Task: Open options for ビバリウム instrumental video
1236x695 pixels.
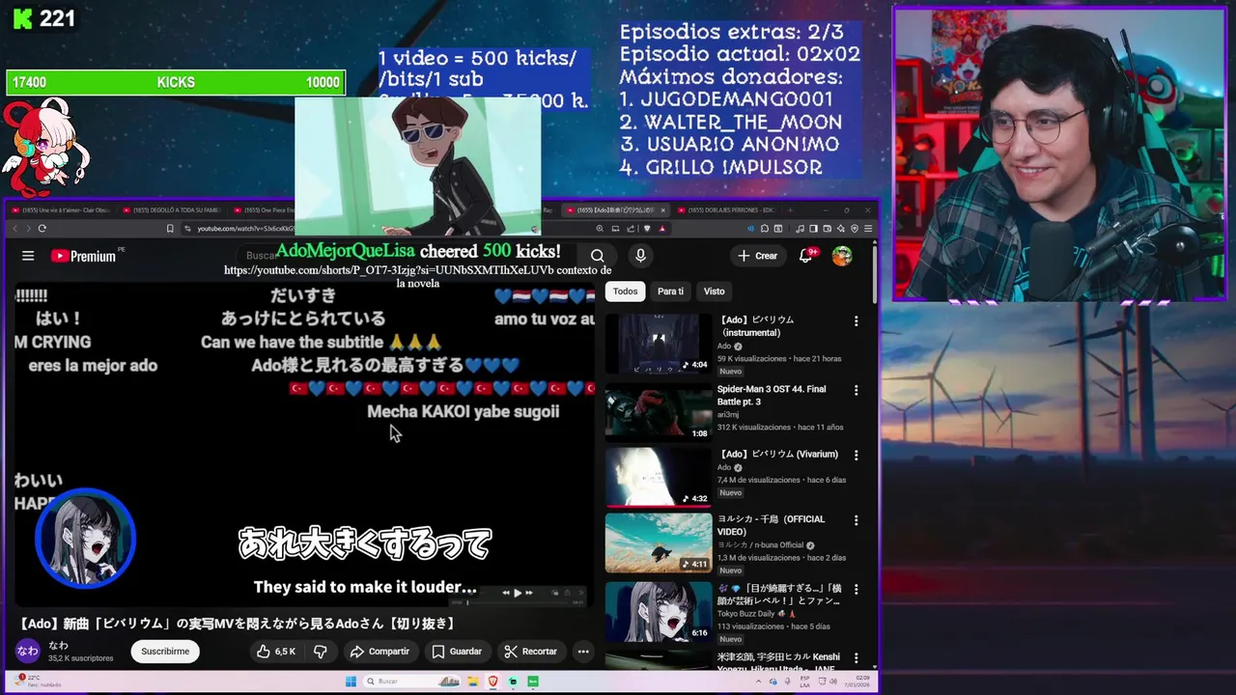Action: [x=856, y=320]
